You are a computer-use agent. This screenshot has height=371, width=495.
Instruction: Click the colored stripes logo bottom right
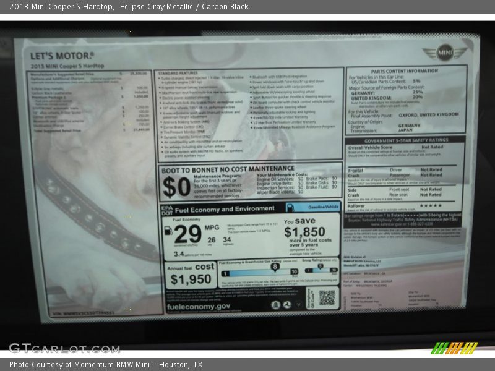pos(455,348)
